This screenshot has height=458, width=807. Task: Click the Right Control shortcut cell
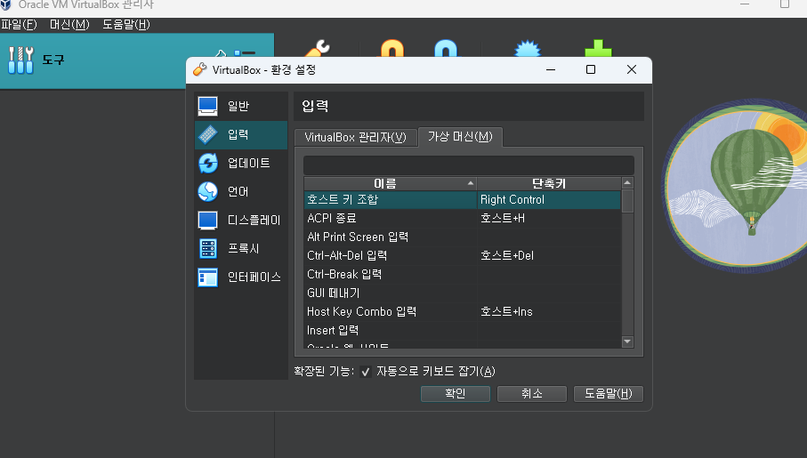coord(549,200)
